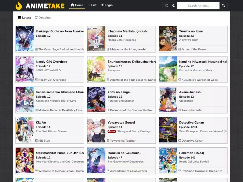The image size is (243, 182).
Task: Click 'Strong and Sturdy Feelings' subtitle
Action: [x=134, y=131]
